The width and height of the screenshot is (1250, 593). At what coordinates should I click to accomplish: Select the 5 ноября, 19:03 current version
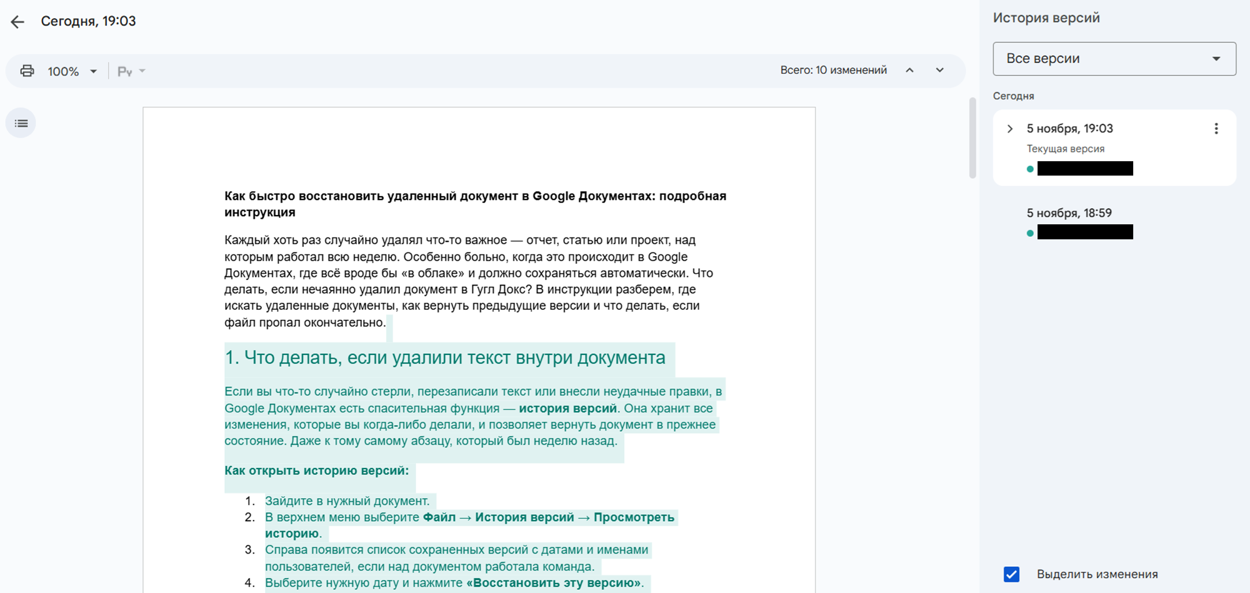pyautogui.click(x=1069, y=129)
